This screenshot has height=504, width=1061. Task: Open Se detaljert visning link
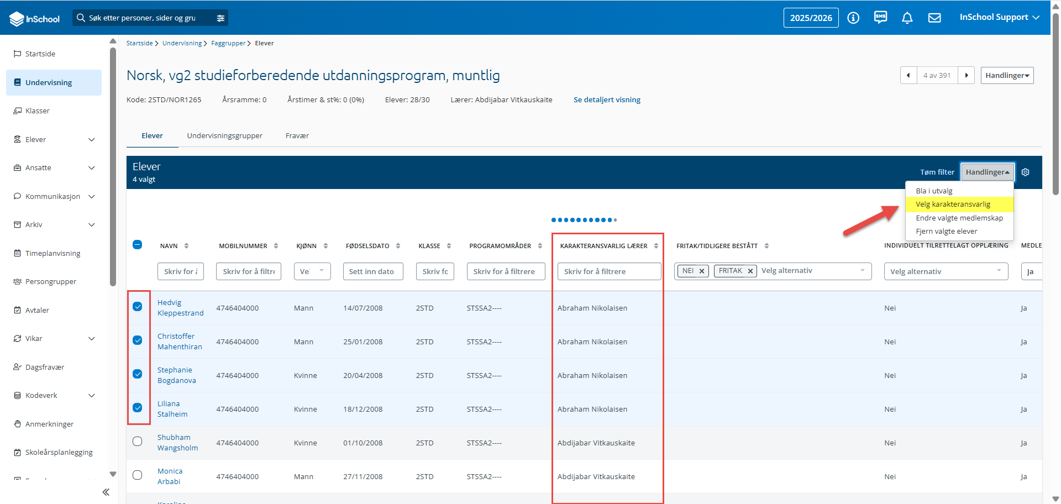click(x=607, y=100)
